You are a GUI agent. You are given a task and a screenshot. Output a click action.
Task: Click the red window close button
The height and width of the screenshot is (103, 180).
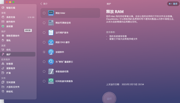(7, 2)
